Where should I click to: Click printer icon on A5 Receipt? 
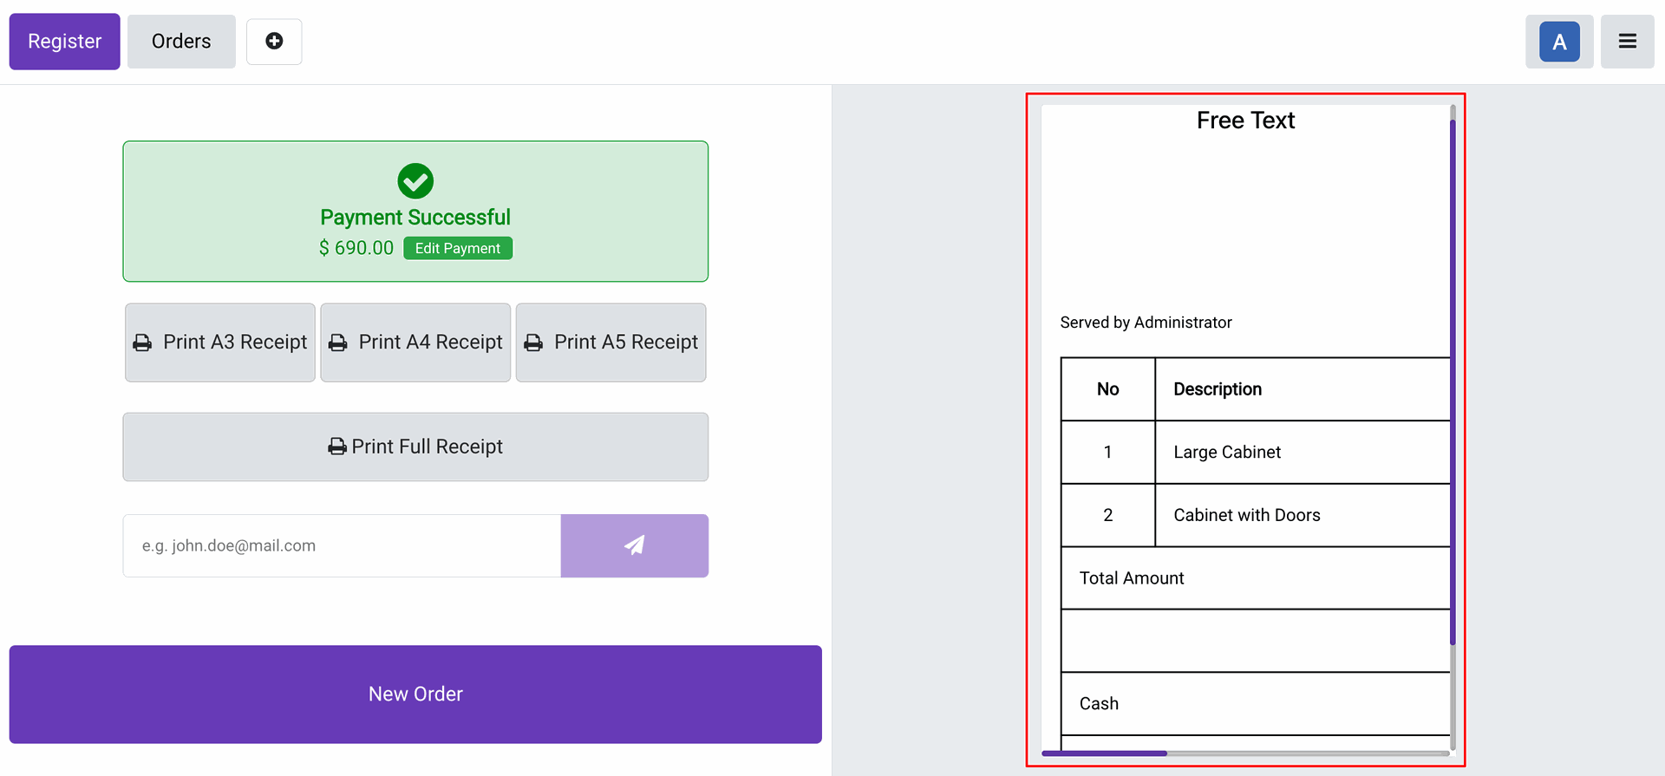pyautogui.click(x=533, y=342)
